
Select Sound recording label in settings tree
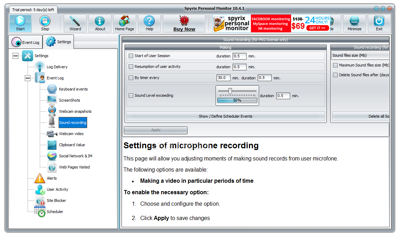pyautogui.click(x=73, y=123)
